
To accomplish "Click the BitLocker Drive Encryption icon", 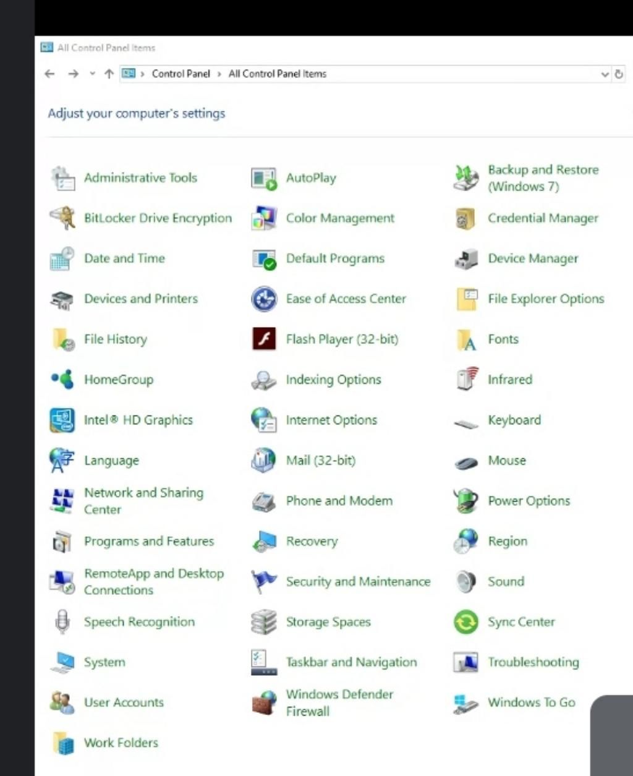I will 62,218.
